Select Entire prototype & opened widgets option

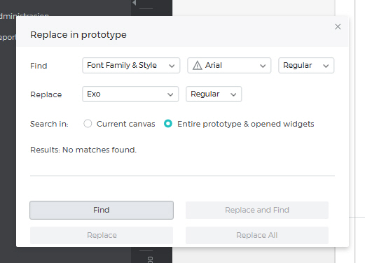click(x=168, y=124)
